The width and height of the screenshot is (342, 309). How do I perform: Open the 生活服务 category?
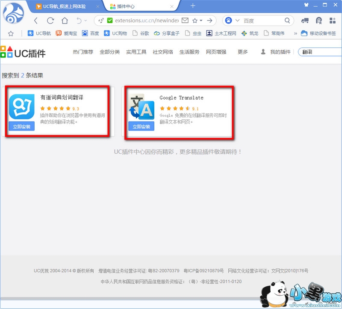[189, 52]
